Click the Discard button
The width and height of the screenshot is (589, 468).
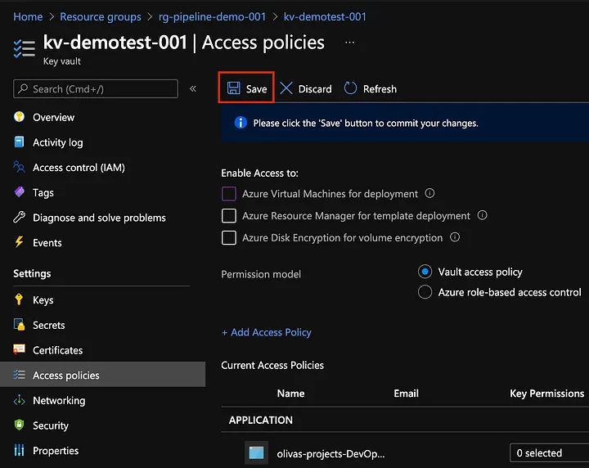[306, 88]
